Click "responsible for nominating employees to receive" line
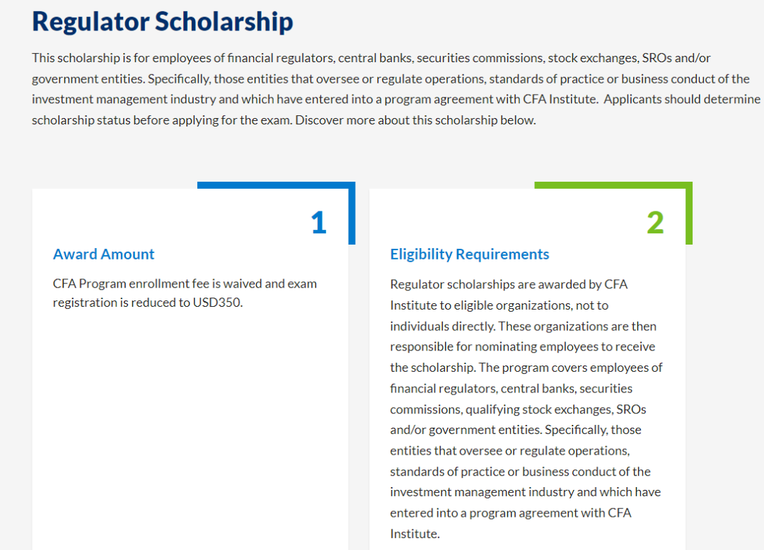Image resolution: width=764 pixels, height=550 pixels. click(x=522, y=346)
